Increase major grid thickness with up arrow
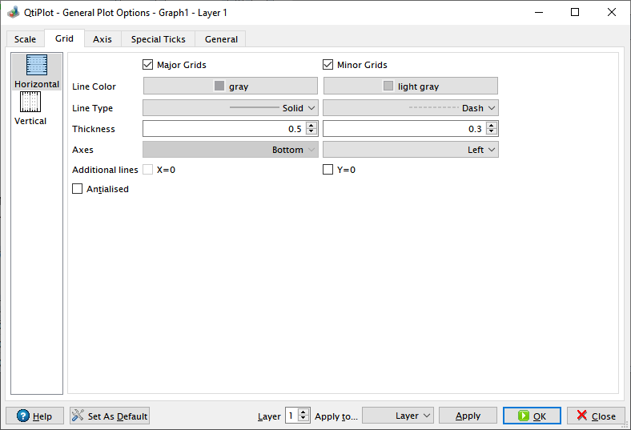The height and width of the screenshot is (430, 631). point(311,125)
